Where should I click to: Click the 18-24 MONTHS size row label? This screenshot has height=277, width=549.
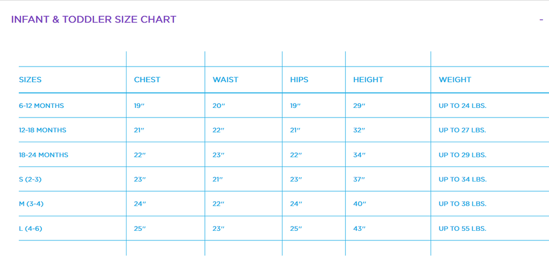click(43, 155)
